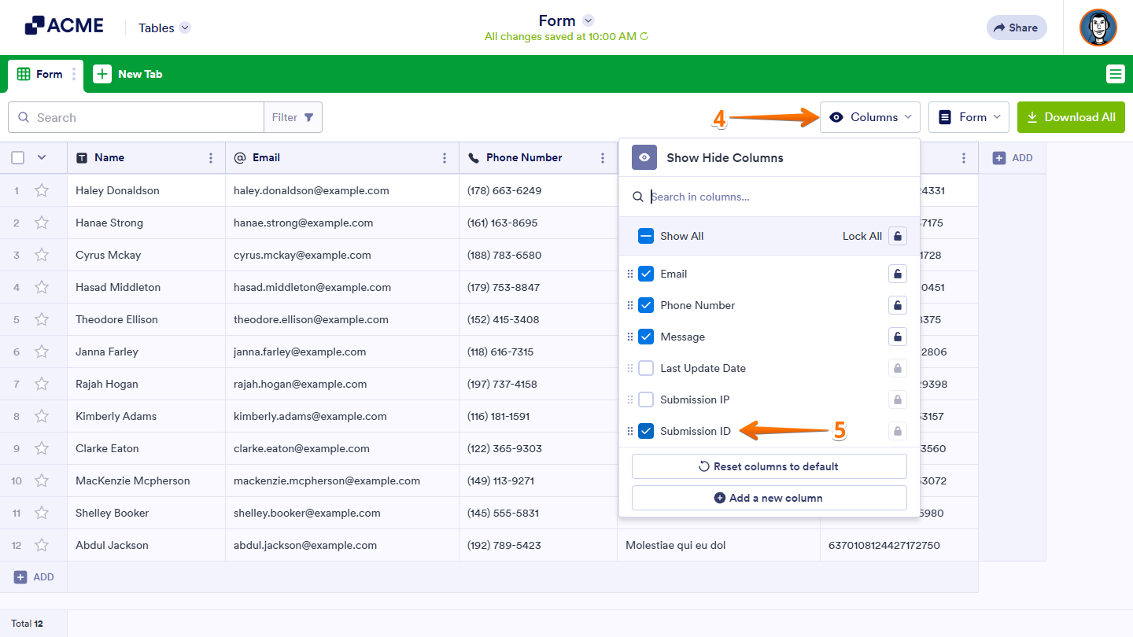Create a New Tab
The image size is (1133, 637).
(x=128, y=74)
